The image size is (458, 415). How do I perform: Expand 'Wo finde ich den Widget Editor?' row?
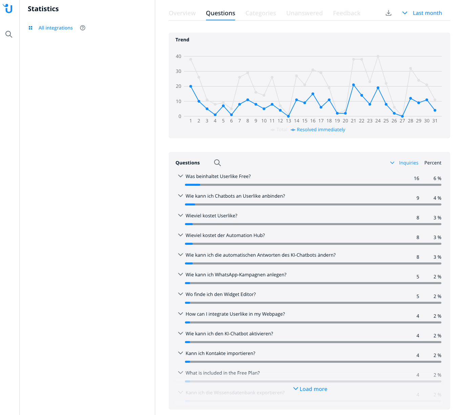coord(181,294)
